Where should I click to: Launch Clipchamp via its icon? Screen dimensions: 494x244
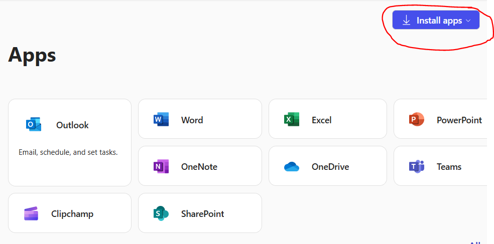[x=31, y=214]
